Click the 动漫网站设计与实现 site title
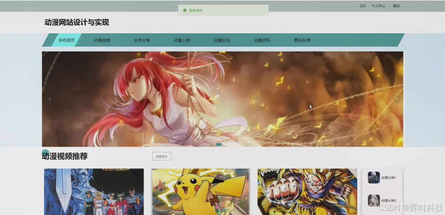Screen dimensions: 445x215 tap(77, 22)
